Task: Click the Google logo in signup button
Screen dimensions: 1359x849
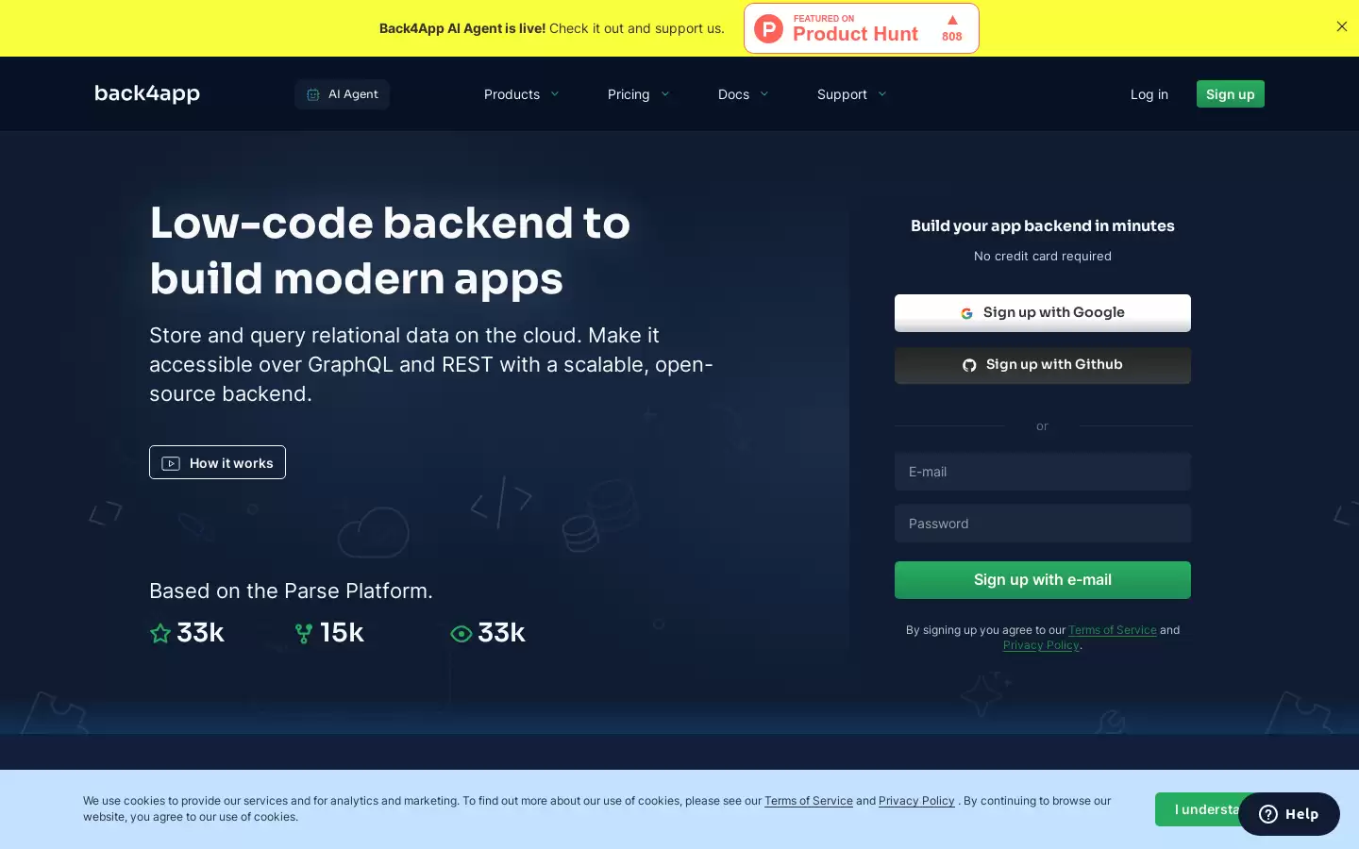Action: click(966, 313)
